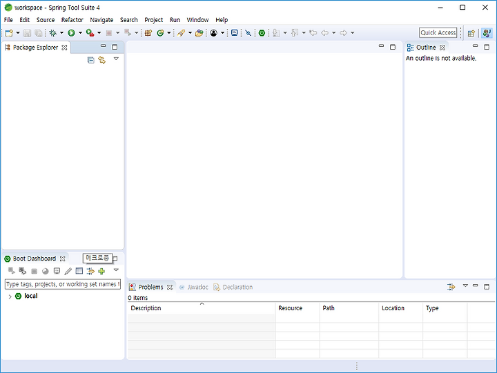Open the Refactor menu
The height and width of the screenshot is (373, 497).
72,19
